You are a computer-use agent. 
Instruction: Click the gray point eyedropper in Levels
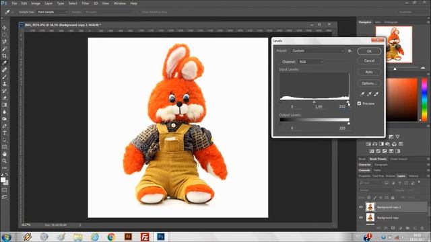coord(370,94)
